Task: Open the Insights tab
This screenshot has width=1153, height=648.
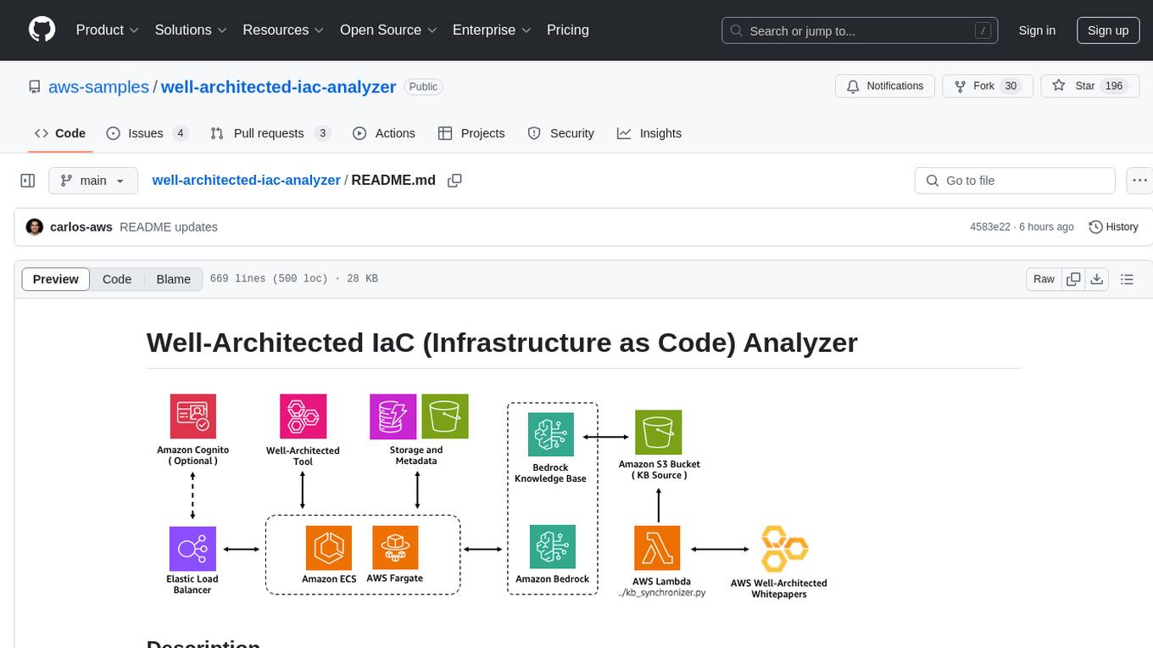Action: coord(649,133)
